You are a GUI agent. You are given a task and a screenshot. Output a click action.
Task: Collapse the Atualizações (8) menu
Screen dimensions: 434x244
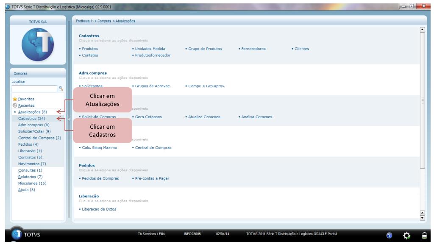pos(32,112)
